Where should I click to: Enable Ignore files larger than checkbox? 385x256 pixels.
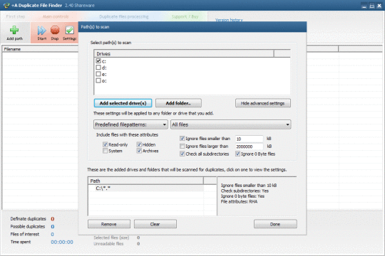[182, 146]
